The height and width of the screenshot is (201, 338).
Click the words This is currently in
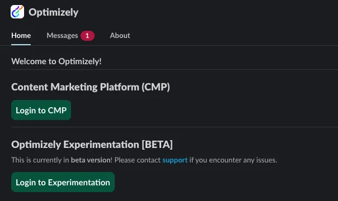[x=40, y=160]
